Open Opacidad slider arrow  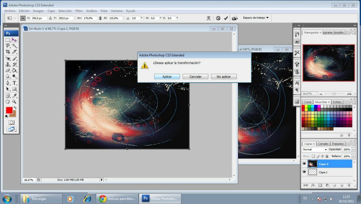pyautogui.click(x=353, y=149)
